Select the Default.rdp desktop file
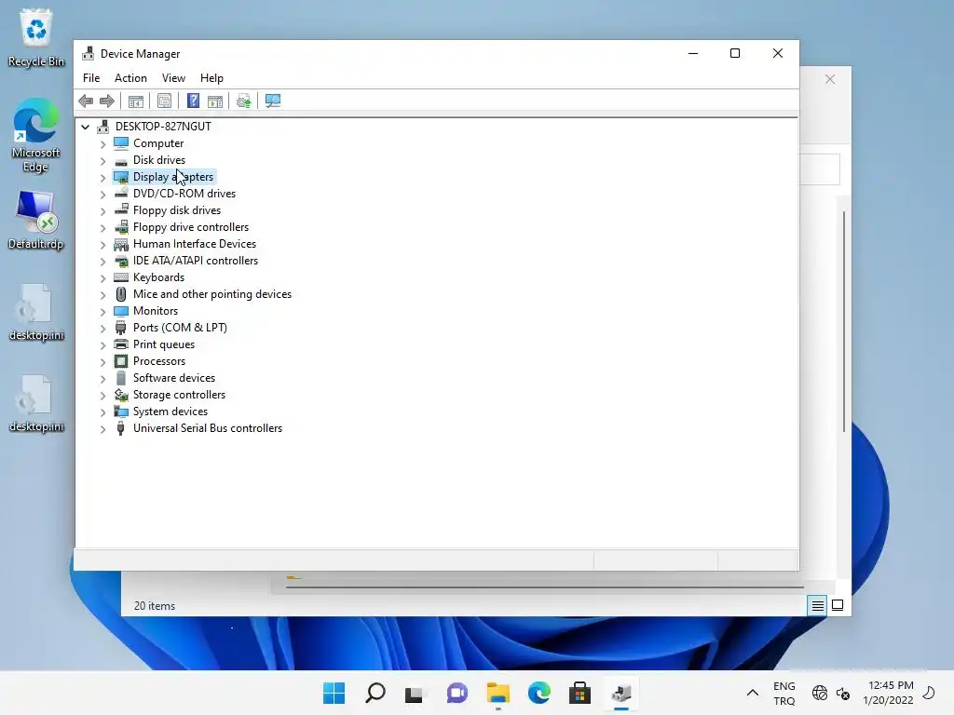The height and width of the screenshot is (715, 954). coord(36,220)
